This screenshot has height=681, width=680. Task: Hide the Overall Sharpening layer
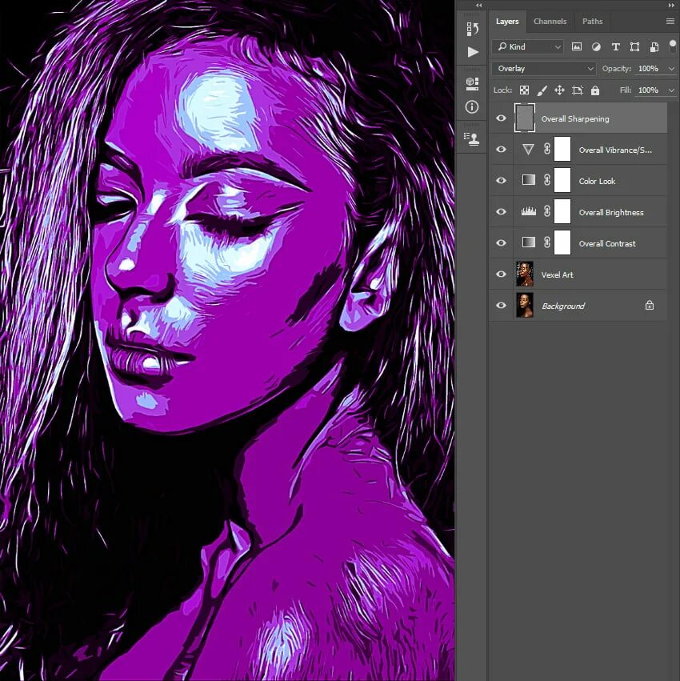coord(501,118)
